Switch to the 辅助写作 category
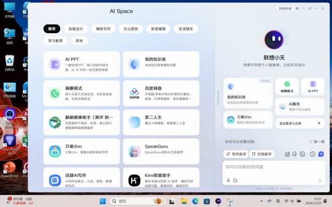The image size is (332, 207). coord(103,29)
